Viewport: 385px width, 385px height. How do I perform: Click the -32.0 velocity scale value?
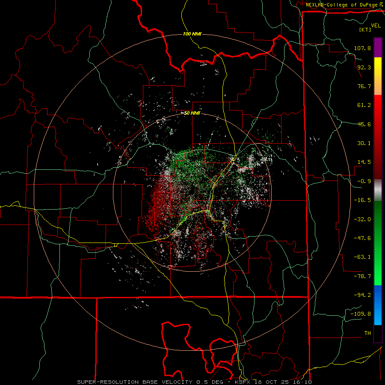(x=362, y=219)
